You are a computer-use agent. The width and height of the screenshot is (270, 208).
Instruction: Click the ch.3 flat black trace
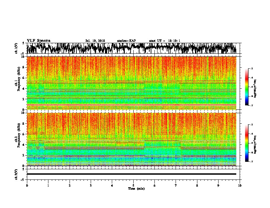point(131,174)
